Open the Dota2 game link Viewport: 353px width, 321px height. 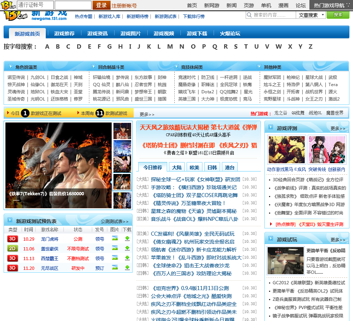(207, 92)
